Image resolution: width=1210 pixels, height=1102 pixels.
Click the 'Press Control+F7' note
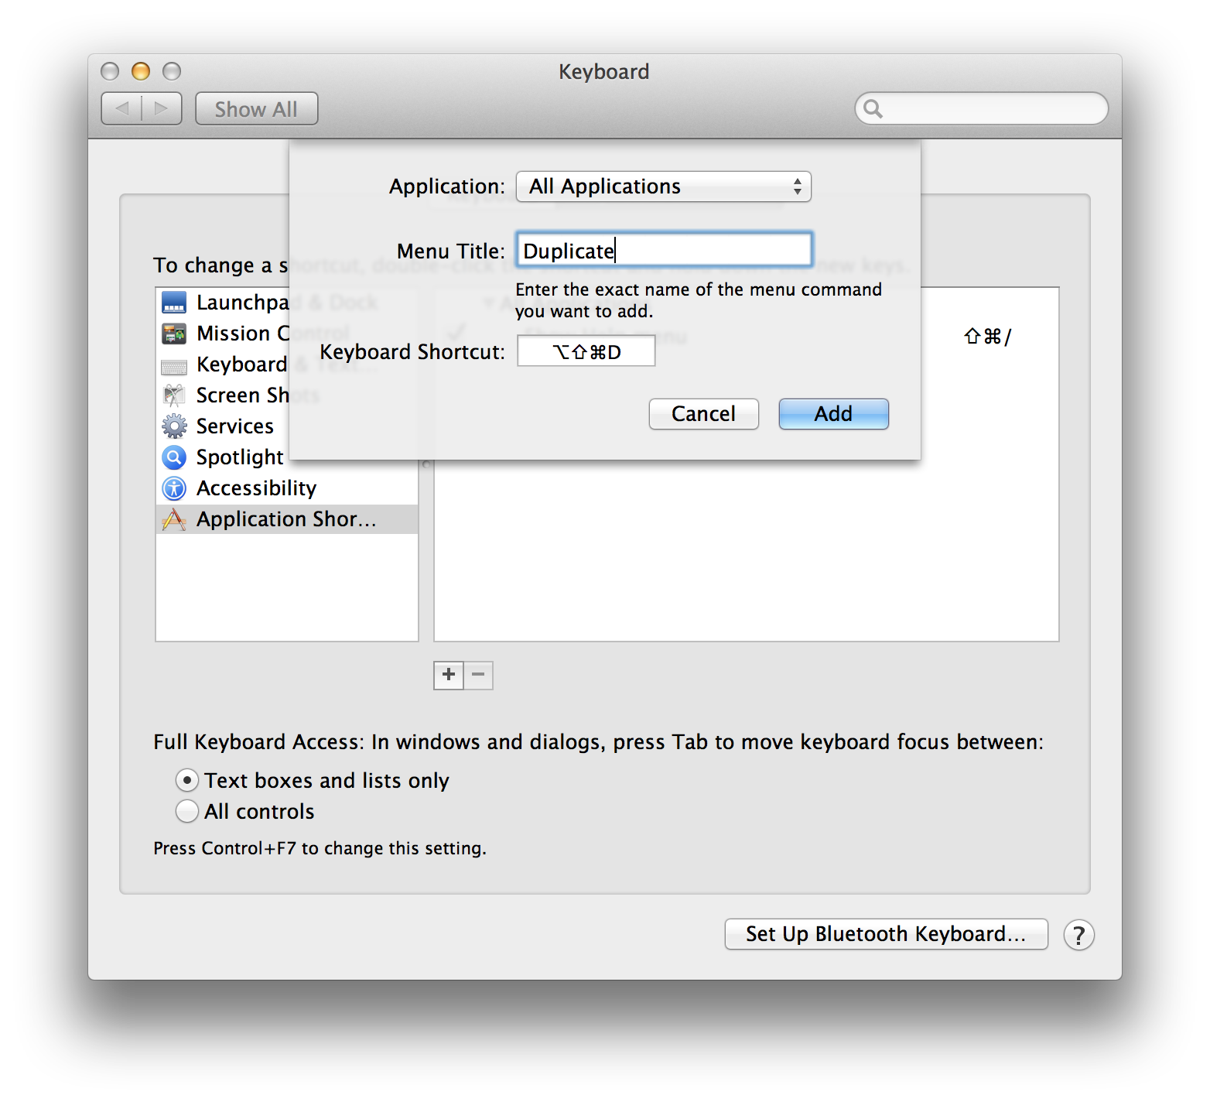(320, 848)
